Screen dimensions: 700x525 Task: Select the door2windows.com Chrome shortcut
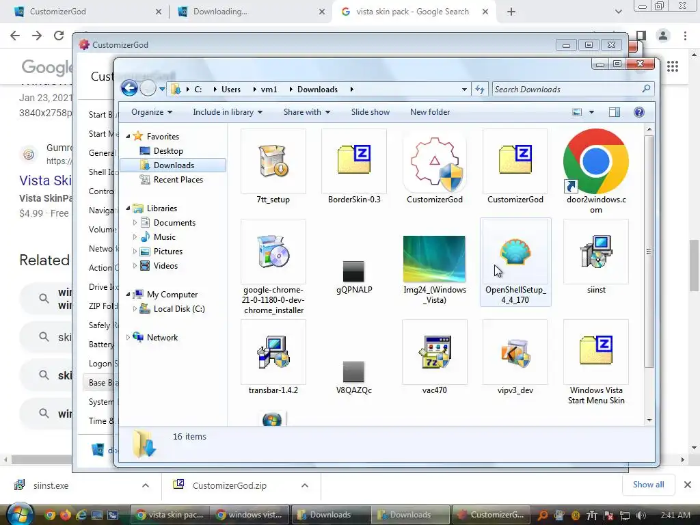(x=596, y=172)
